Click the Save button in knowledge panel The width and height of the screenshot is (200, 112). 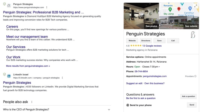click(159, 41)
